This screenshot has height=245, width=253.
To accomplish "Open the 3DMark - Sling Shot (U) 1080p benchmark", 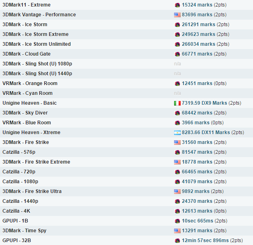I will (37, 64).
